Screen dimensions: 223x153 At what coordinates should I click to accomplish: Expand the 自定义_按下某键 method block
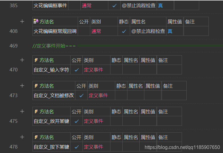click(x=22, y=137)
